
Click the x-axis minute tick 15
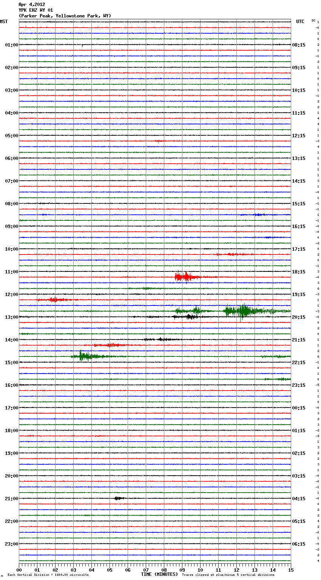(x=291, y=570)
